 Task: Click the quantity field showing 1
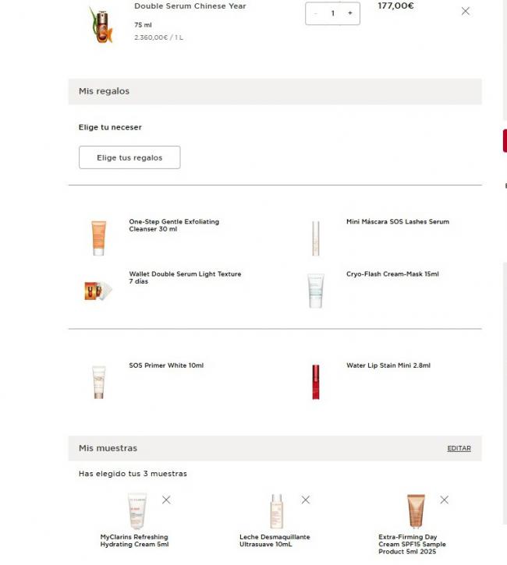point(332,13)
